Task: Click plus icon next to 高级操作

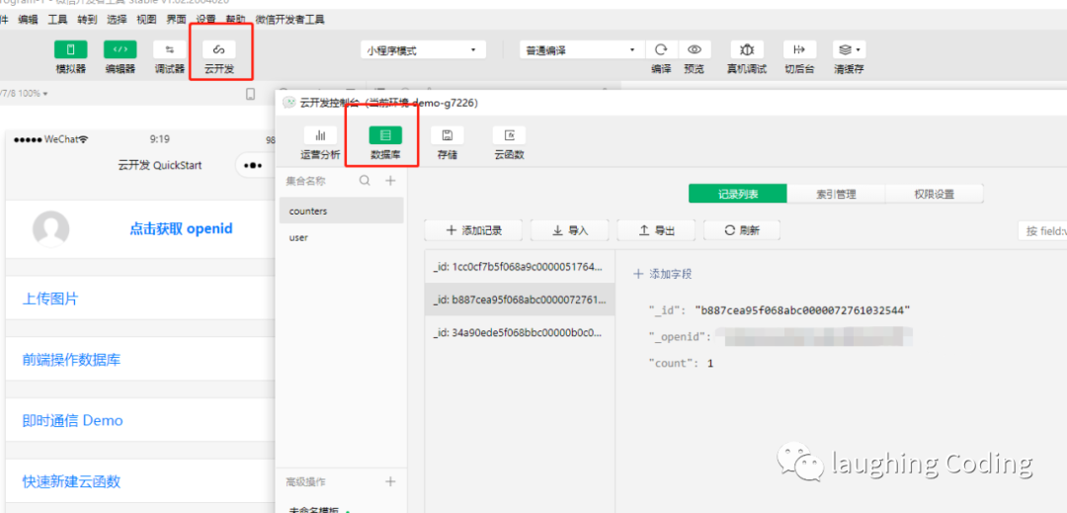Action: coord(390,481)
